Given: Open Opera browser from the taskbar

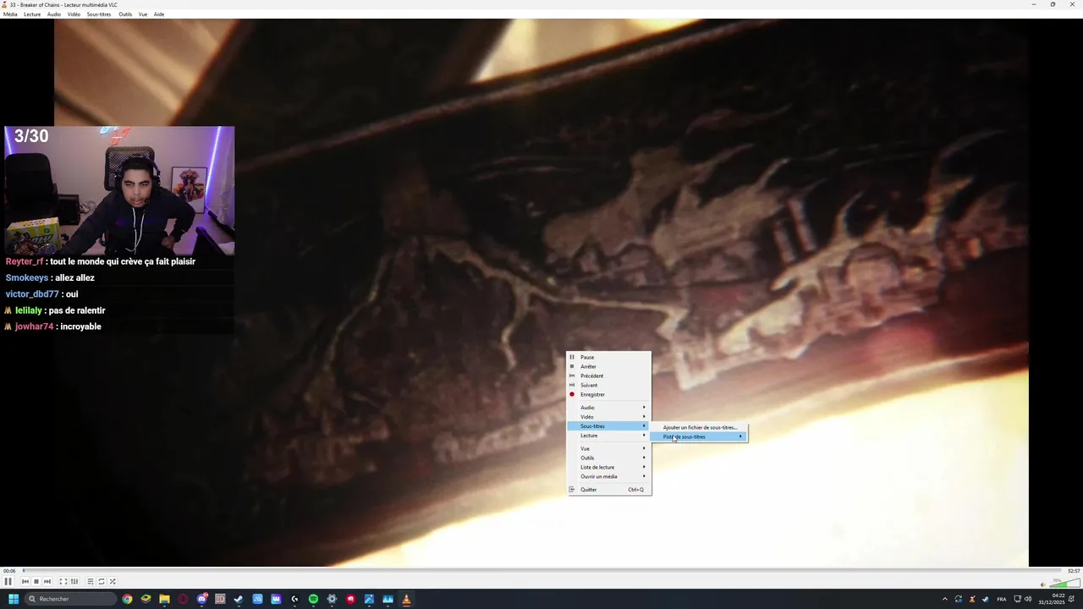Looking at the screenshot, I should tap(183, 599).
